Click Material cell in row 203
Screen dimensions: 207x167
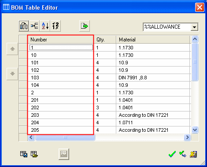[153, 115]
